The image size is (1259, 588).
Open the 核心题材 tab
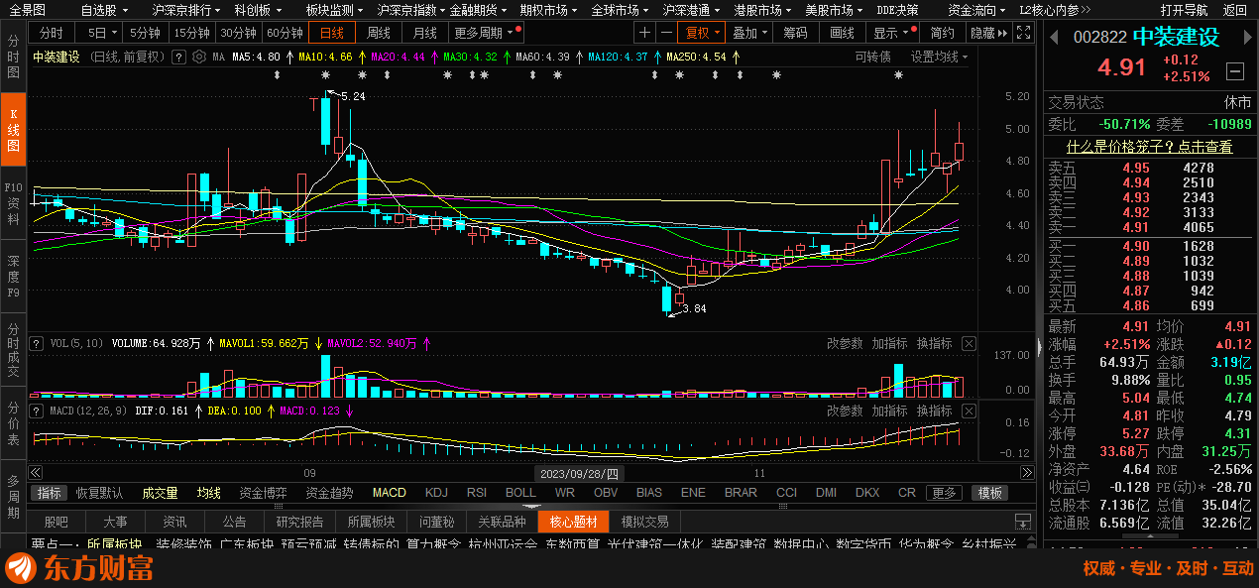(574, 522)
